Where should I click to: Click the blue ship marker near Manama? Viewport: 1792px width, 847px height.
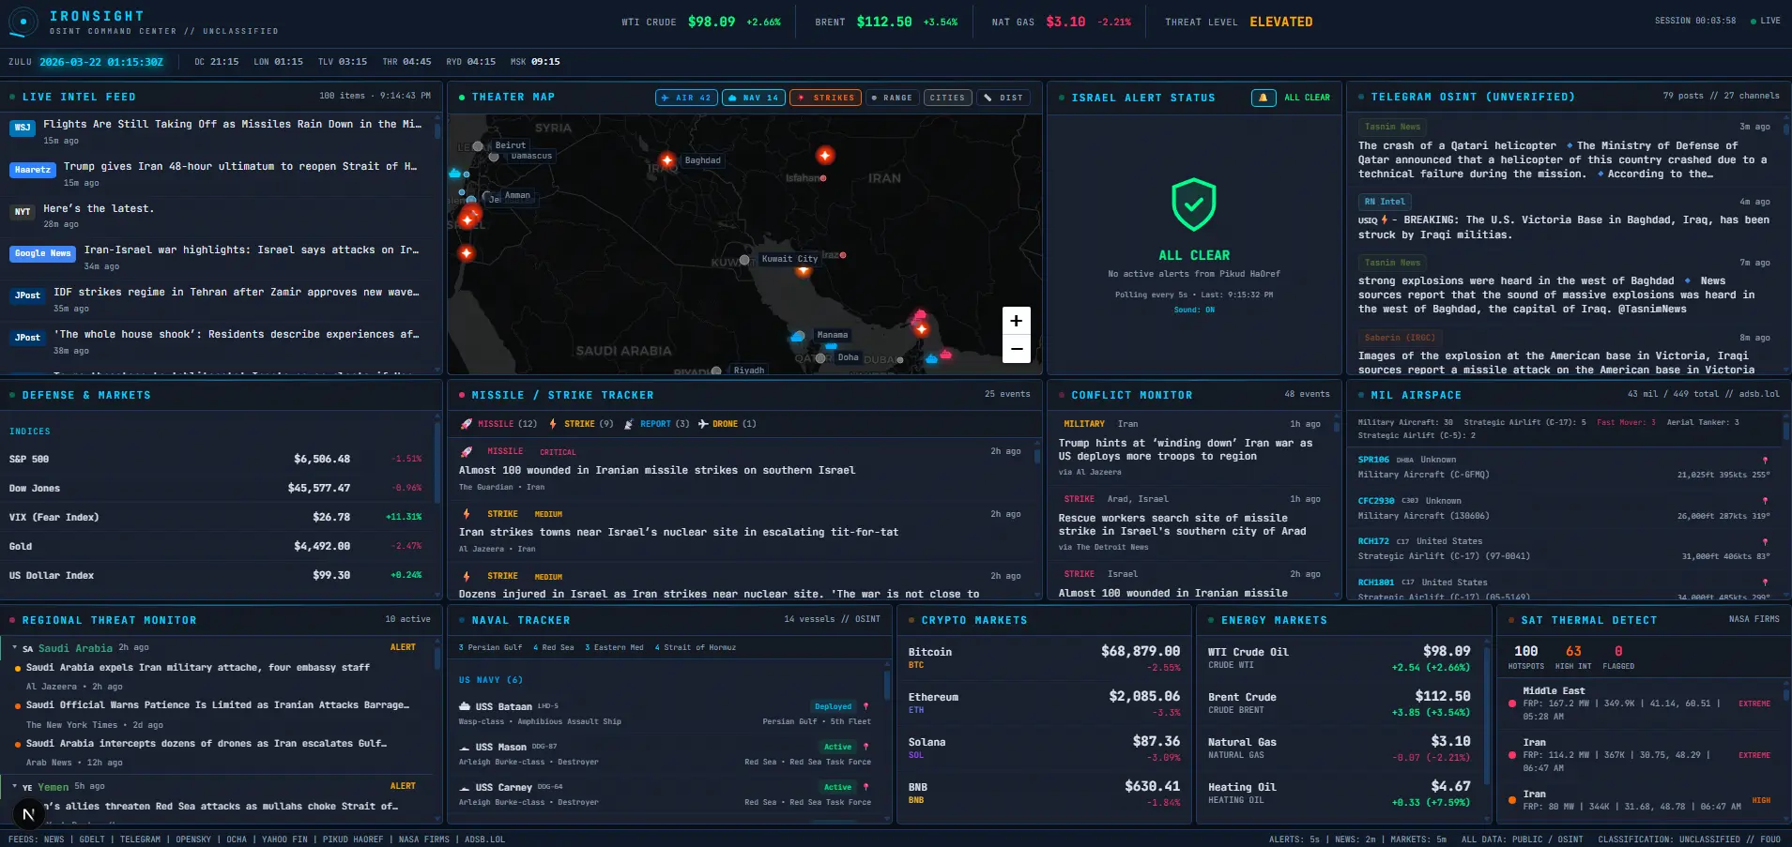(798, 336)
